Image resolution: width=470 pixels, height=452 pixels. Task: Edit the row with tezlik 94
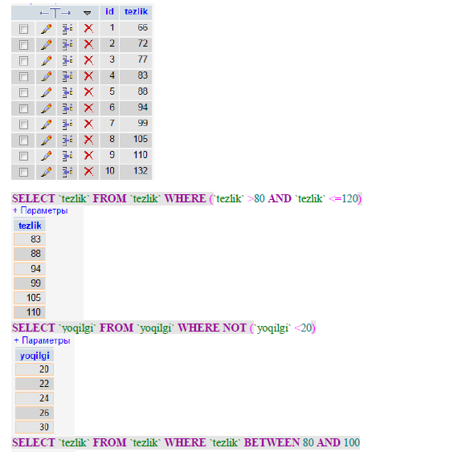[46, 108]
